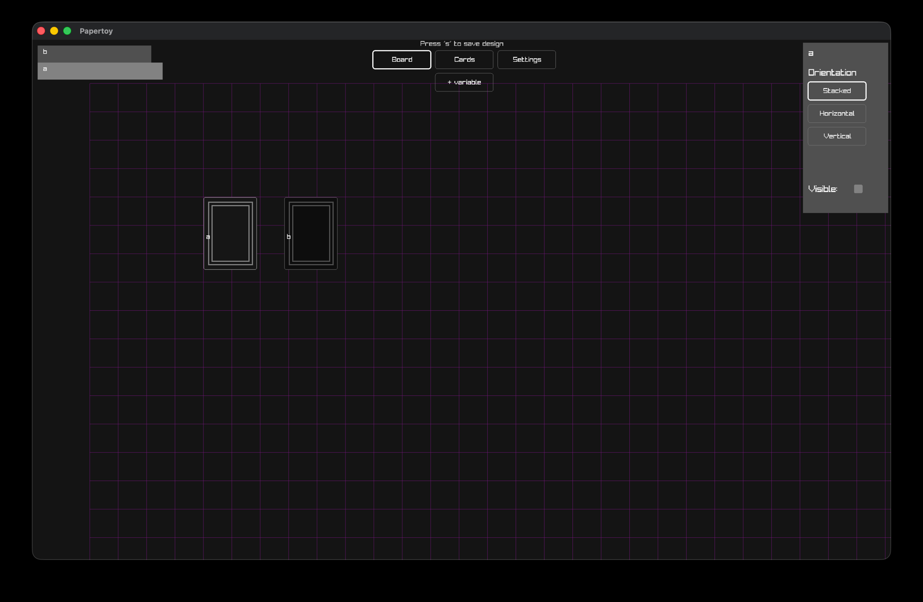Click the card slot 'b' on the board
Image resolution: width=923 pixels, height=602 pixels.
pyautogui.click(x=311, y=233)
